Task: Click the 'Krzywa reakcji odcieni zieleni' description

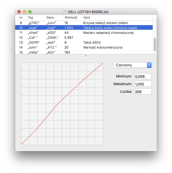Action: [105, 23]
